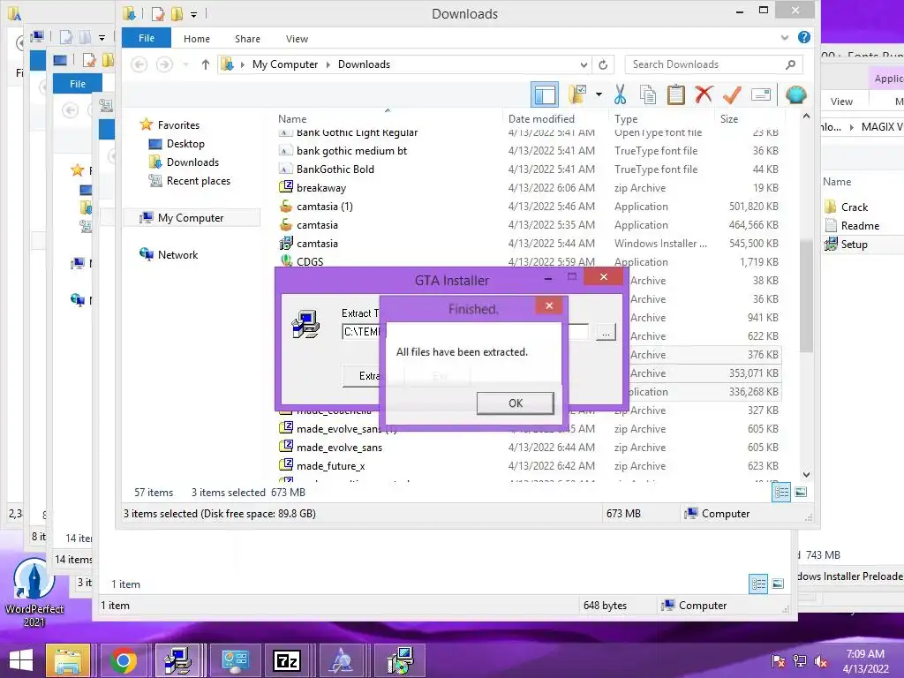The image size is (904, 678).
Task: Close the Finished dialog
Action: click(549, 305)
